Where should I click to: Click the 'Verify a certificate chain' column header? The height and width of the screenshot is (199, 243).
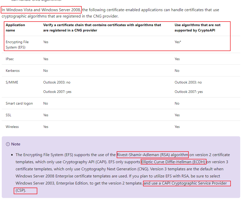(102, 28)
